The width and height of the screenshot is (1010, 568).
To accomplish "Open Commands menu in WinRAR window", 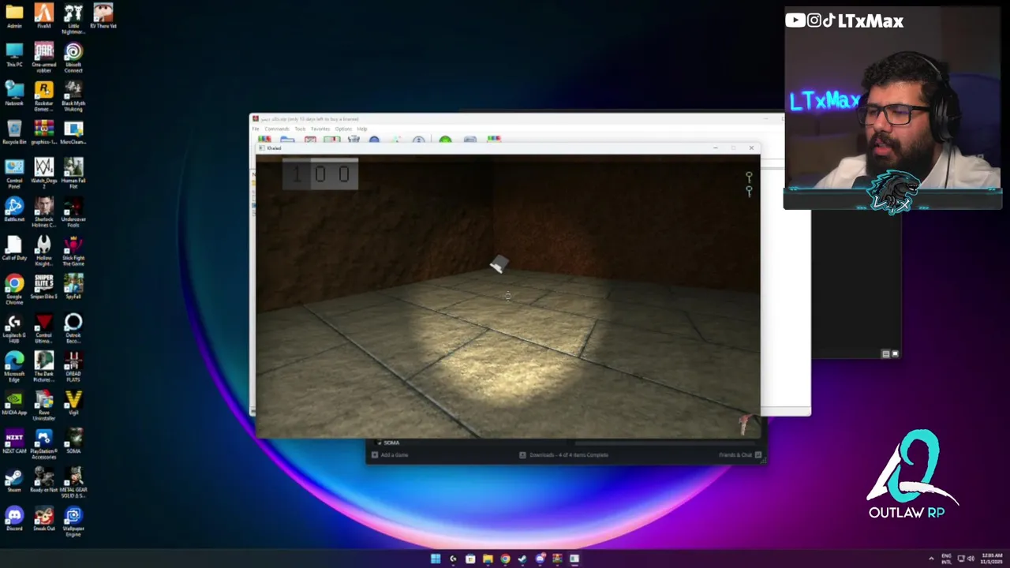I will (277, 129).
